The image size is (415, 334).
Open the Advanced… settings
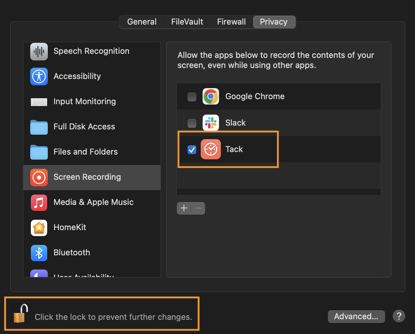point(356,316)
